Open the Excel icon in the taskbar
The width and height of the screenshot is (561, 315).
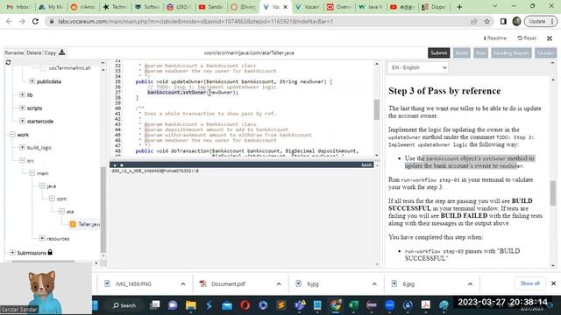353,305
